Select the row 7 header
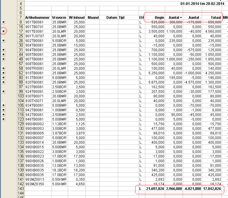Viewport: 228px width, 198px height. tap(21, 18)
